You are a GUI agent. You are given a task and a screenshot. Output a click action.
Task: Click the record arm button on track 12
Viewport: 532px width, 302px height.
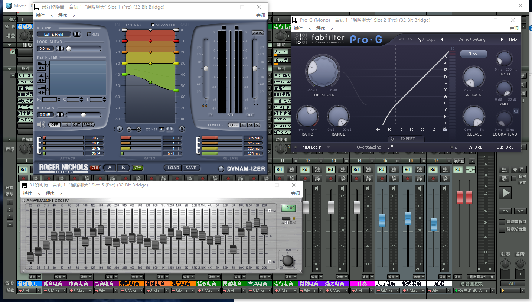[x=305, y=179]
